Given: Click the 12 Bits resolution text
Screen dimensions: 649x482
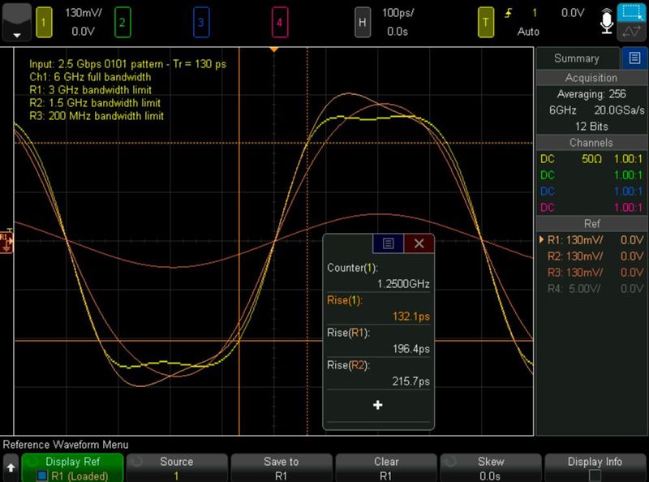Looking at the screenshot, I should pyautogui.click(x=591, y=127).
